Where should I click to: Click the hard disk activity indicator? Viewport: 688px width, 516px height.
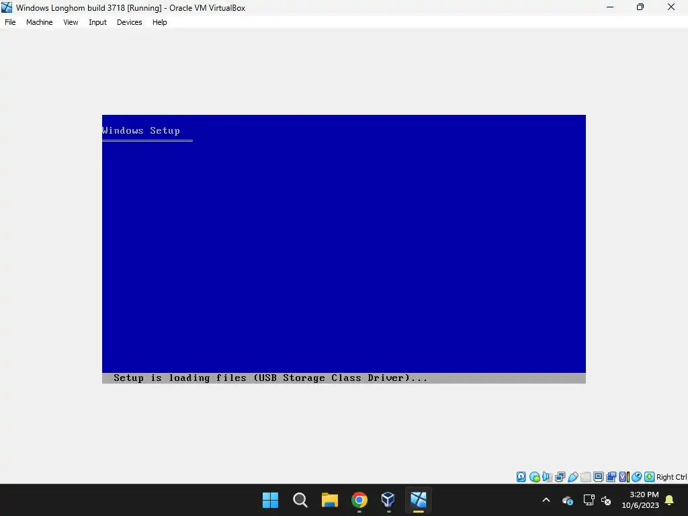click(x=521, y=477)
